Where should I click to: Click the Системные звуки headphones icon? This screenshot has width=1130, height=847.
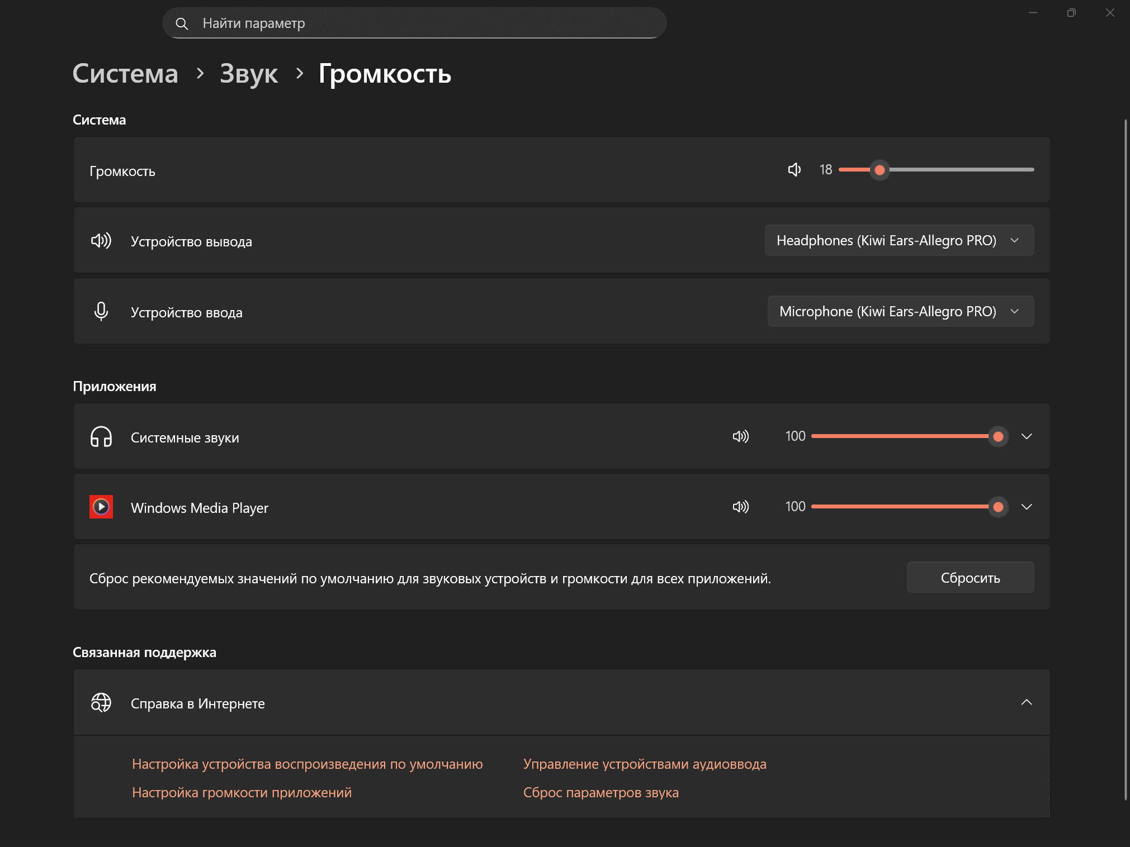(x=101, y=437)
